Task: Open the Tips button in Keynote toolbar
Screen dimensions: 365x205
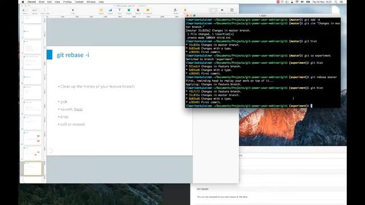Action: tap(185, 10)
